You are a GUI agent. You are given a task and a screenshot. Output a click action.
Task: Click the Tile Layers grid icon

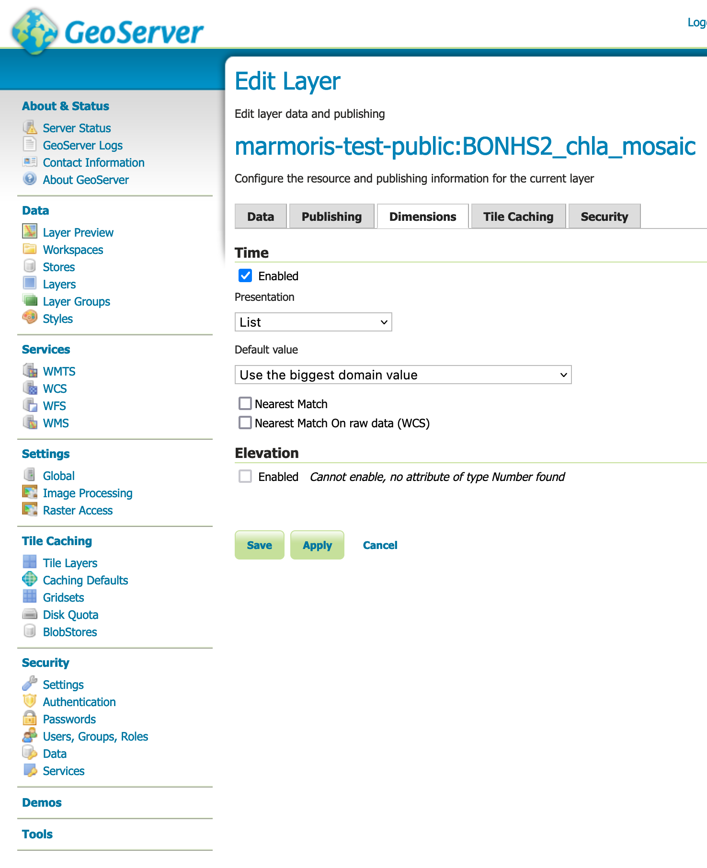(x=30, y=562)
